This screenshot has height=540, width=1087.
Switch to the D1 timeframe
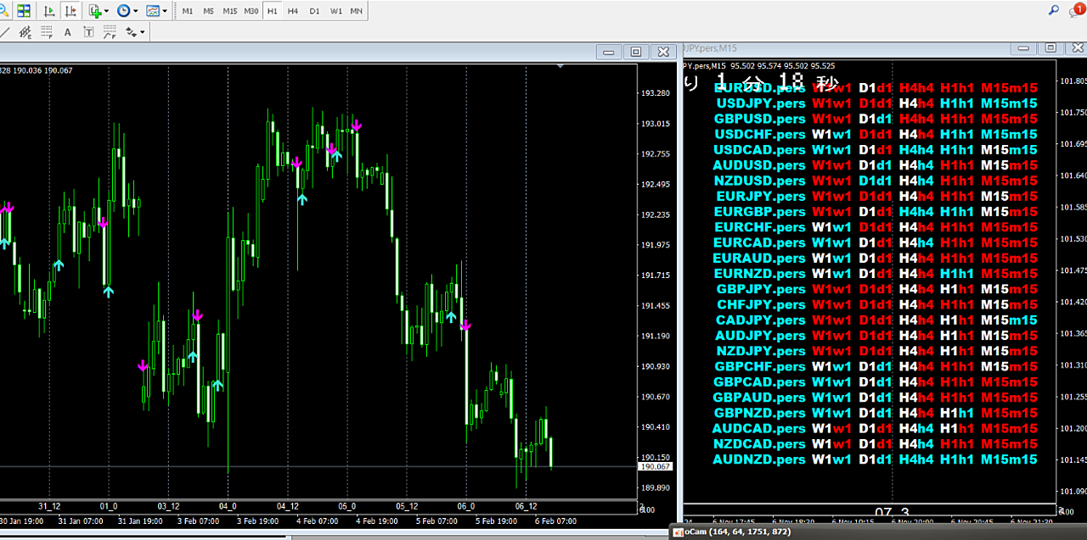tap(314, 11)
